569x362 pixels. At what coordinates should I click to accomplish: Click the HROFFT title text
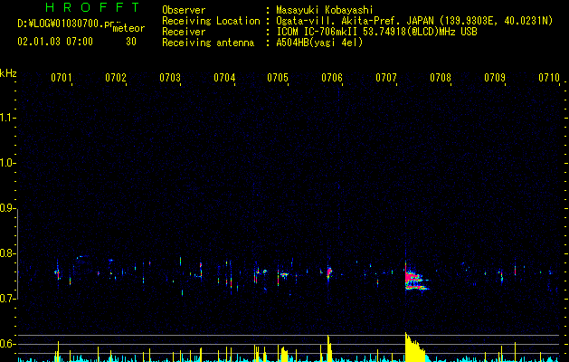point(93,7)
